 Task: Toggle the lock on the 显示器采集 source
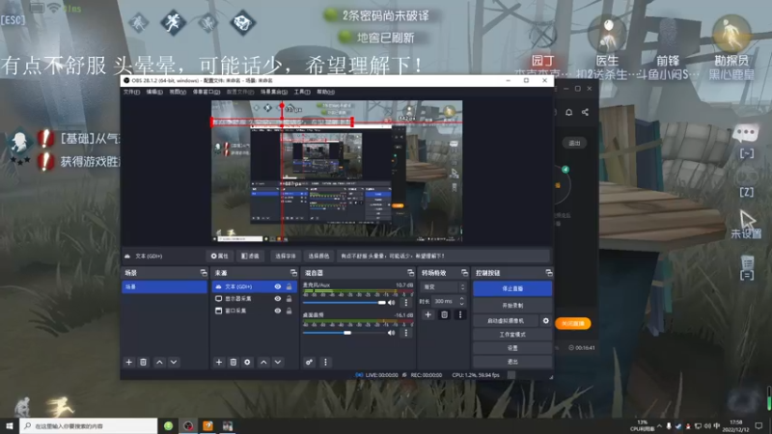pyautogui.click(x=289, y=299)
